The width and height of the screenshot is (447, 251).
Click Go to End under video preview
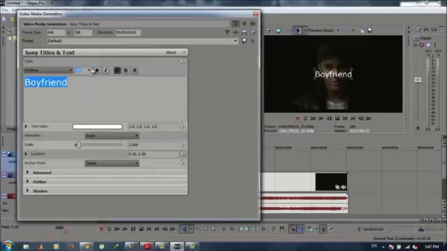[x=353, y=118]
